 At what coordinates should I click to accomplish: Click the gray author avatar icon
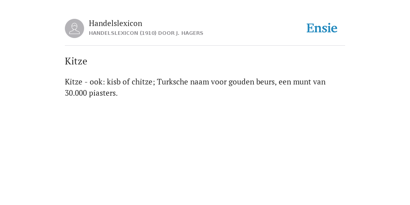[x=74, y=28]
